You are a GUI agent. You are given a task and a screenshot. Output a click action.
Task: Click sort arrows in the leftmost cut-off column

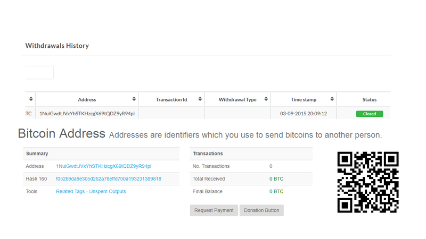click(31, 99)
